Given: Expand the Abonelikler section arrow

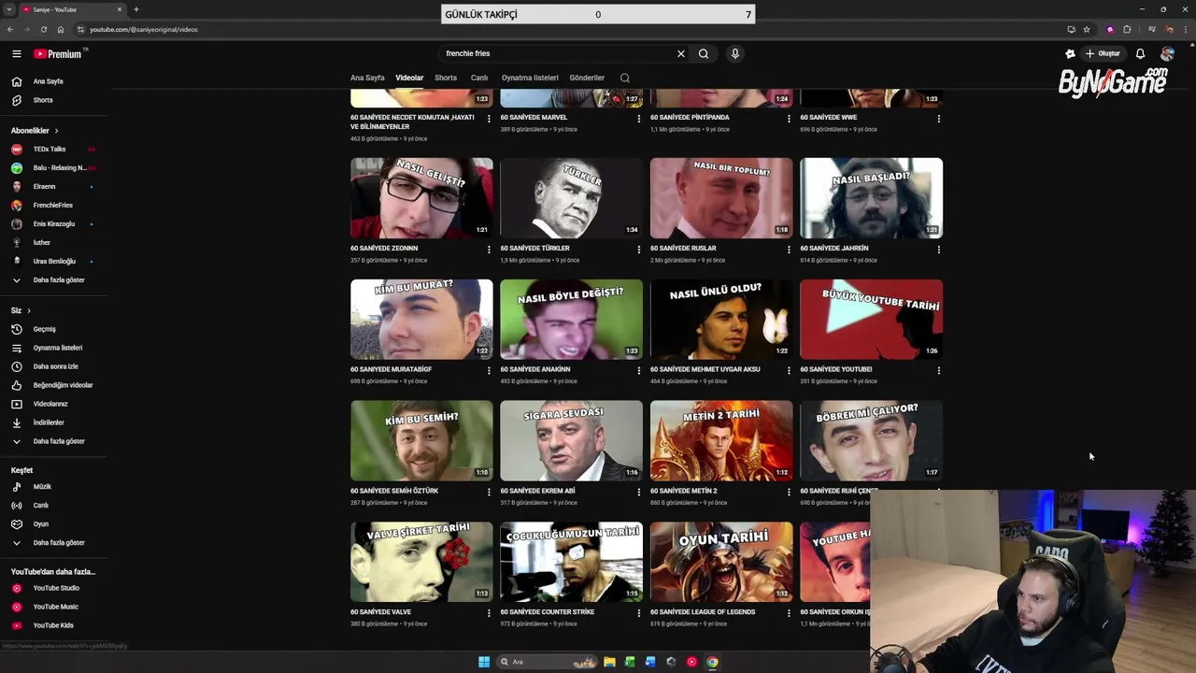Looking at the screenshot, I should click(56, 131).
